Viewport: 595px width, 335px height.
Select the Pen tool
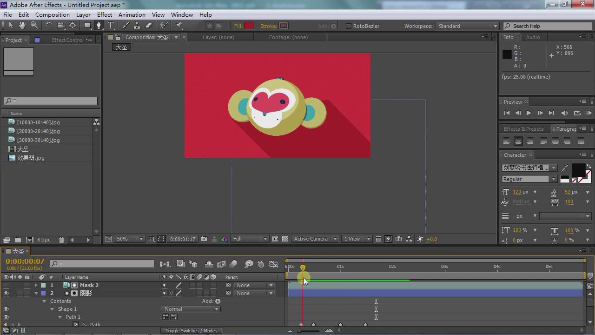pos(99,26)
